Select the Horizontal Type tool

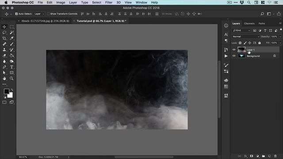tap(11, 67)
